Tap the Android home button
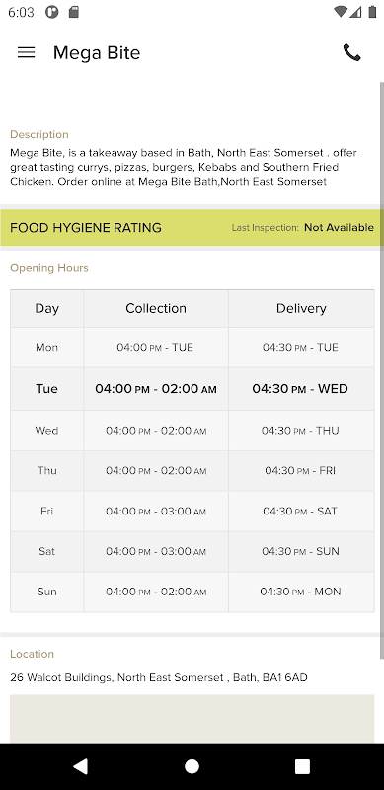The width and height of the screenshot is (384, 790). click(192, 766)
